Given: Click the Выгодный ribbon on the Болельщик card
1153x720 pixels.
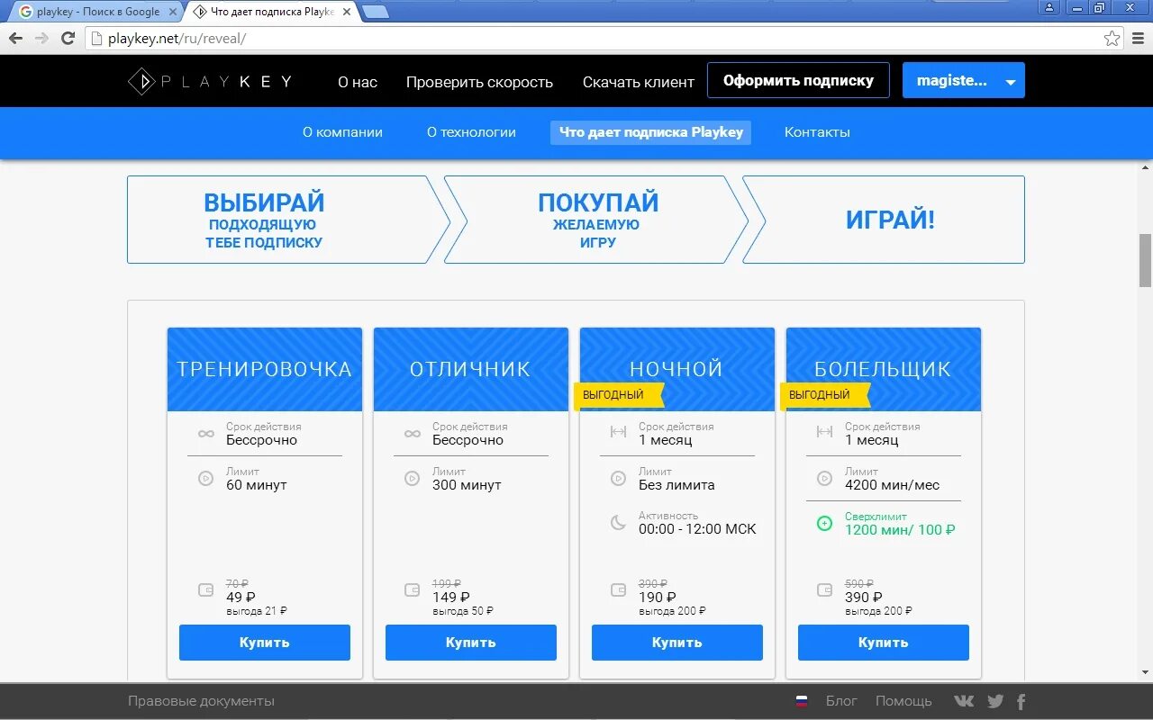Looking at the screenshot, I should [x=824, y=395].
